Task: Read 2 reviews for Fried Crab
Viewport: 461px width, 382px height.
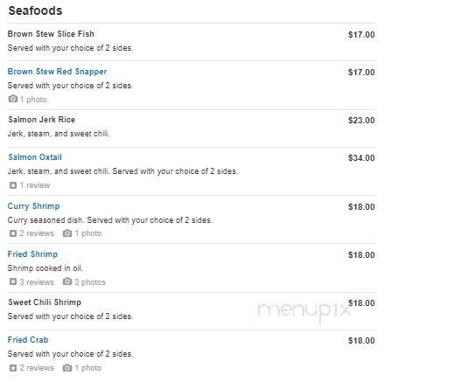Action: [x=37, y=368]
